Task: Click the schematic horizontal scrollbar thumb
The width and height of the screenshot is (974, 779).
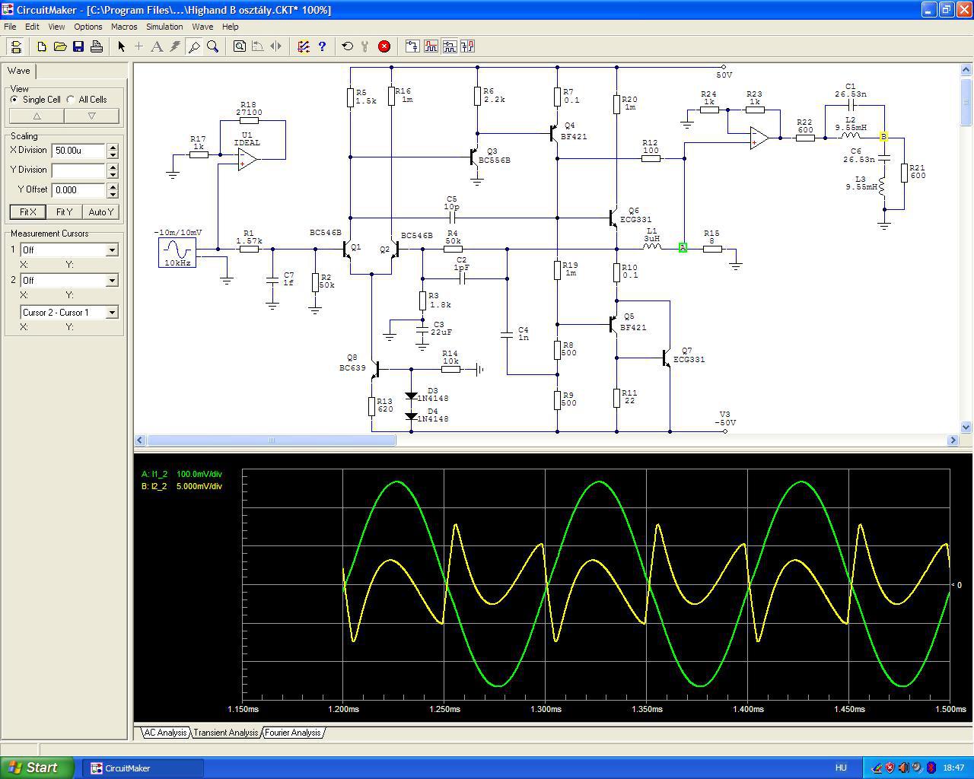Action: tap(271, 440)
